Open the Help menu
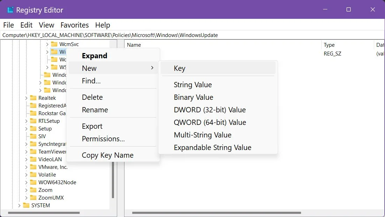Viewport: 385px width, 217px height. coord(103,25)
